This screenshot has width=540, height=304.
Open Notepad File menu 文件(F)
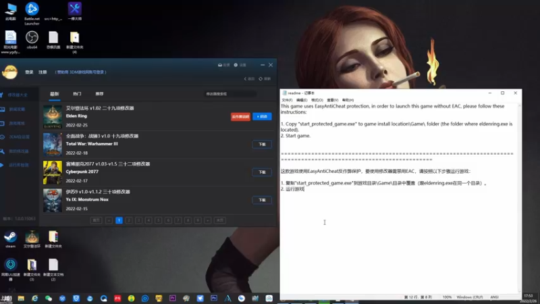click(287, 100)
